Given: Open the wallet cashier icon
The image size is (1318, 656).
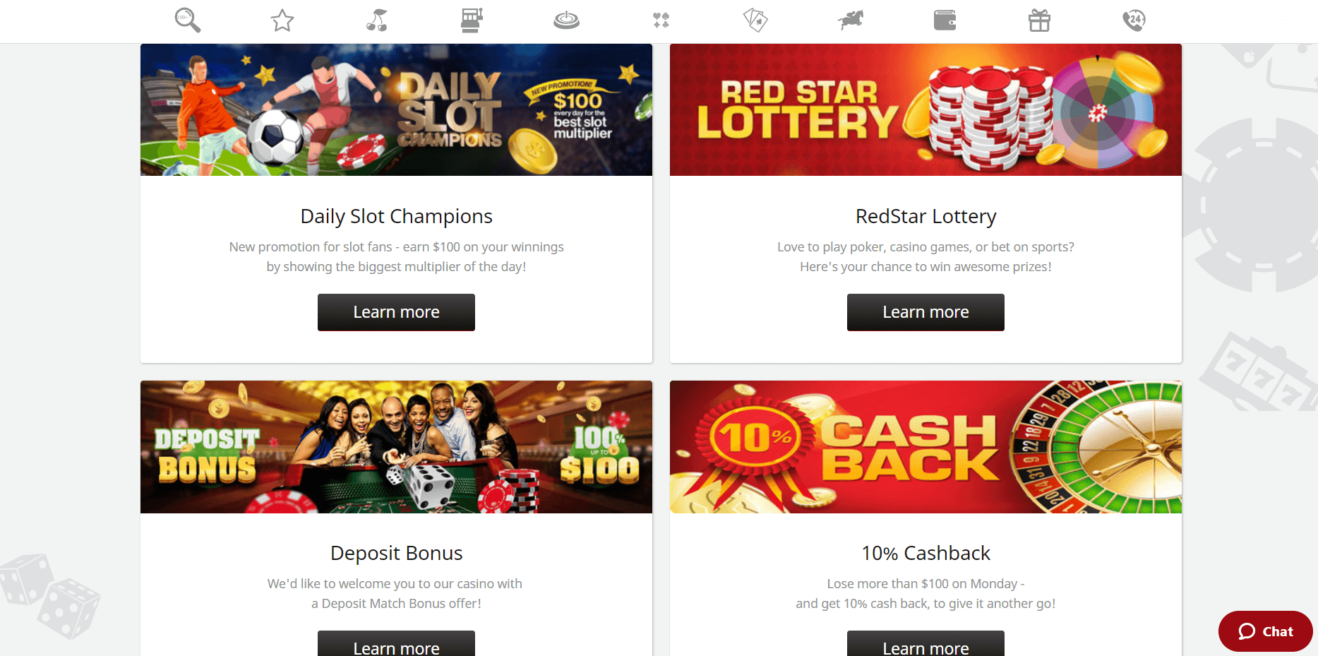Looking at the screenshot, I should (x=945, y=20).
